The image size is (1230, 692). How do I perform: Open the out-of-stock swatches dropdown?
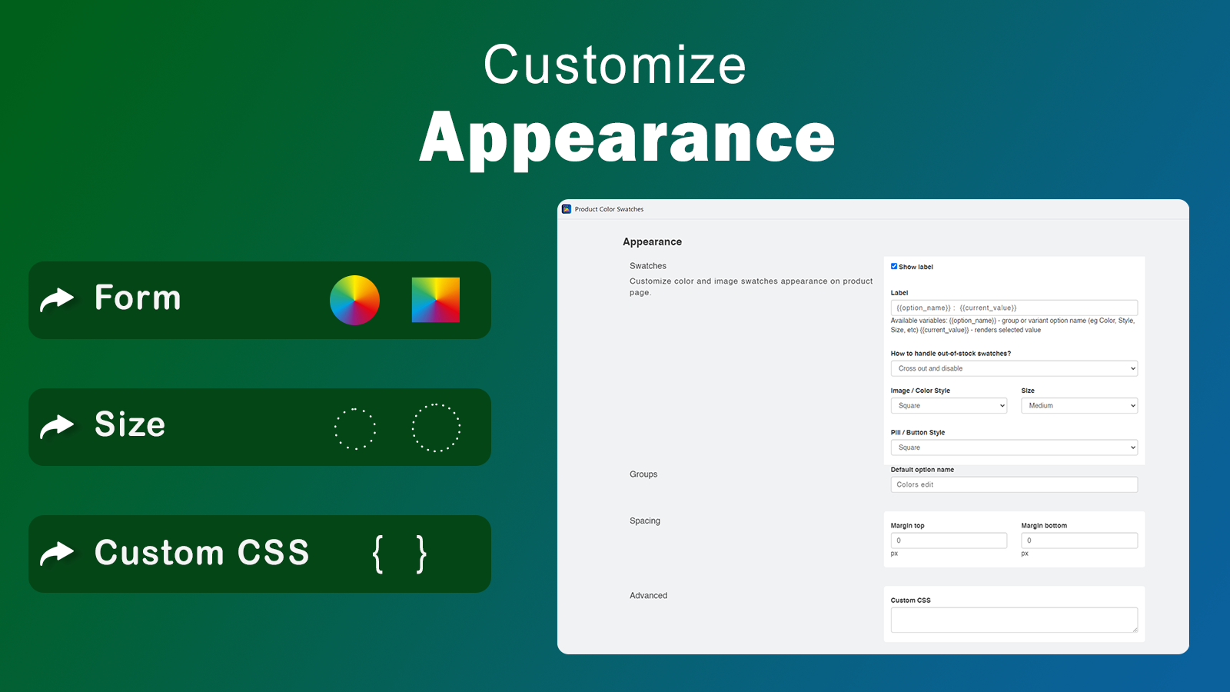pos(1013,368)
